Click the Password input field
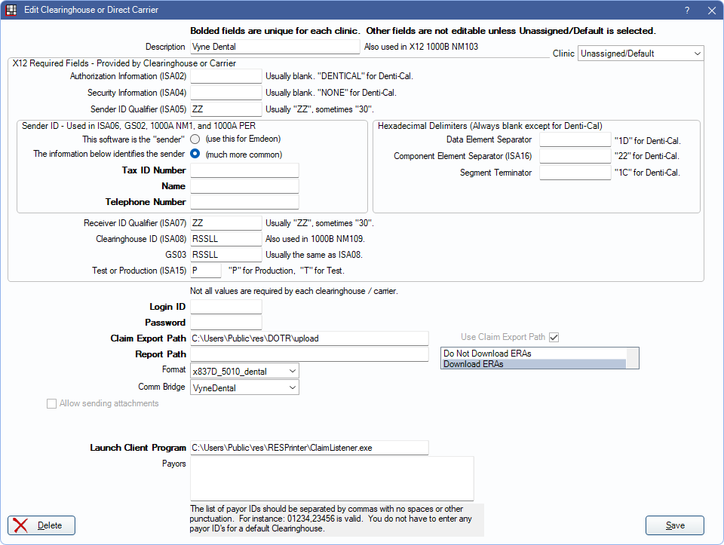The height and width of the screenshot is (545, 724). point(225,323)
